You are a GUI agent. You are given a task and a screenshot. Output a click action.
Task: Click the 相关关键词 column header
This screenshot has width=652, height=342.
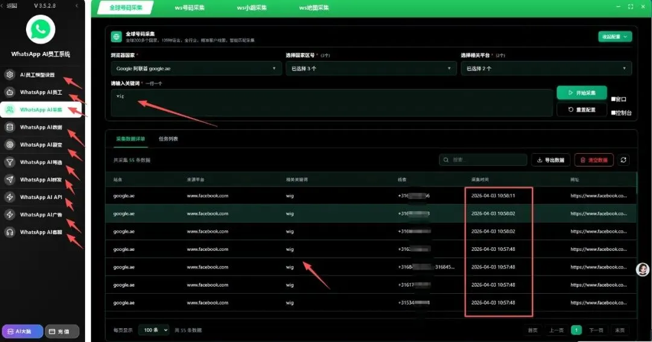(x=297, y=180)
